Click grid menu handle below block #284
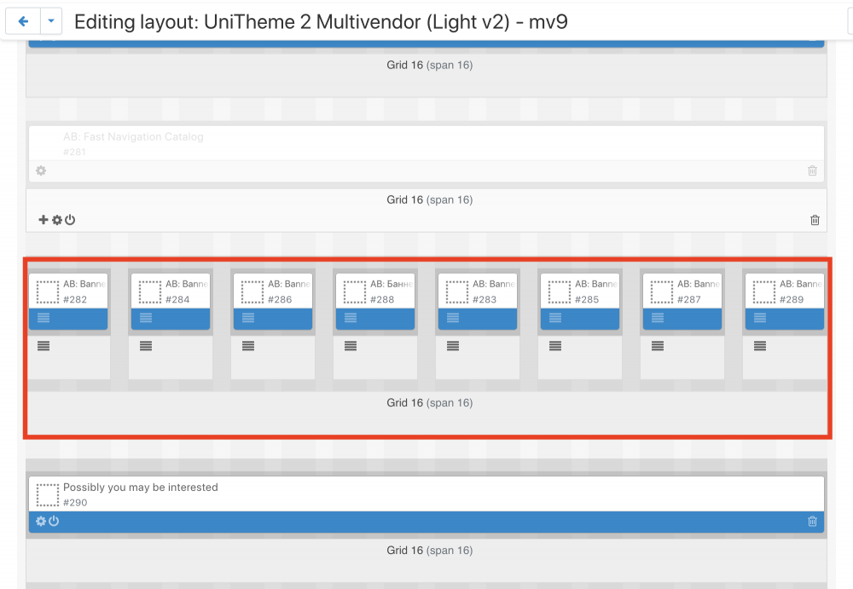The height and width of the screenshot is (589, 853). (x=146, y=346)
